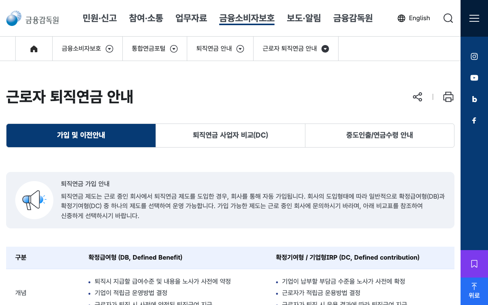
Task: Expand the 통합연금포털 breadcrumb dropdown
Action: [174, 49]
